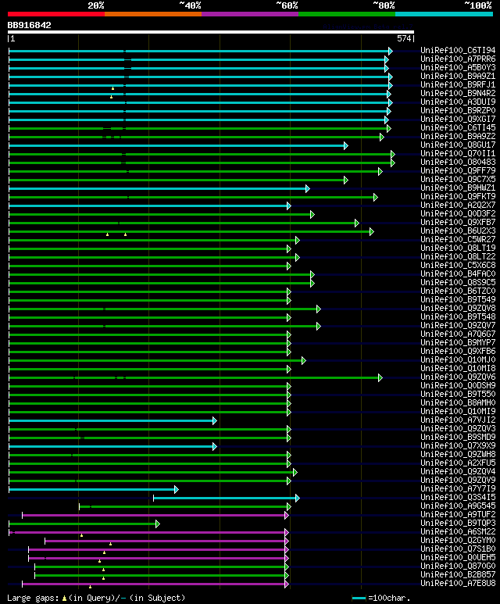Select hit label UniRef100_B4FAC0
Viewport: 500px width, 604px height.
(458, 274)
